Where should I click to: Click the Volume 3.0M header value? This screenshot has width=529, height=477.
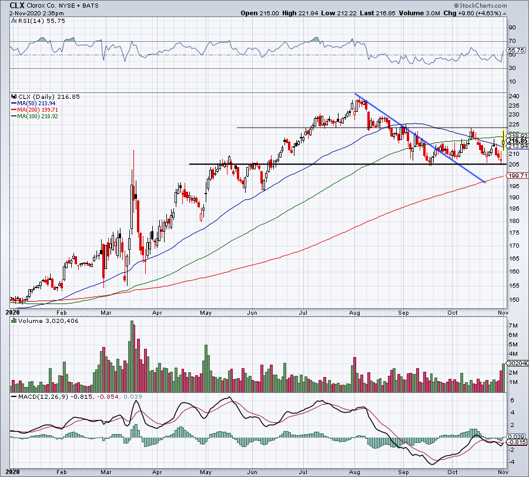[419, 13]
